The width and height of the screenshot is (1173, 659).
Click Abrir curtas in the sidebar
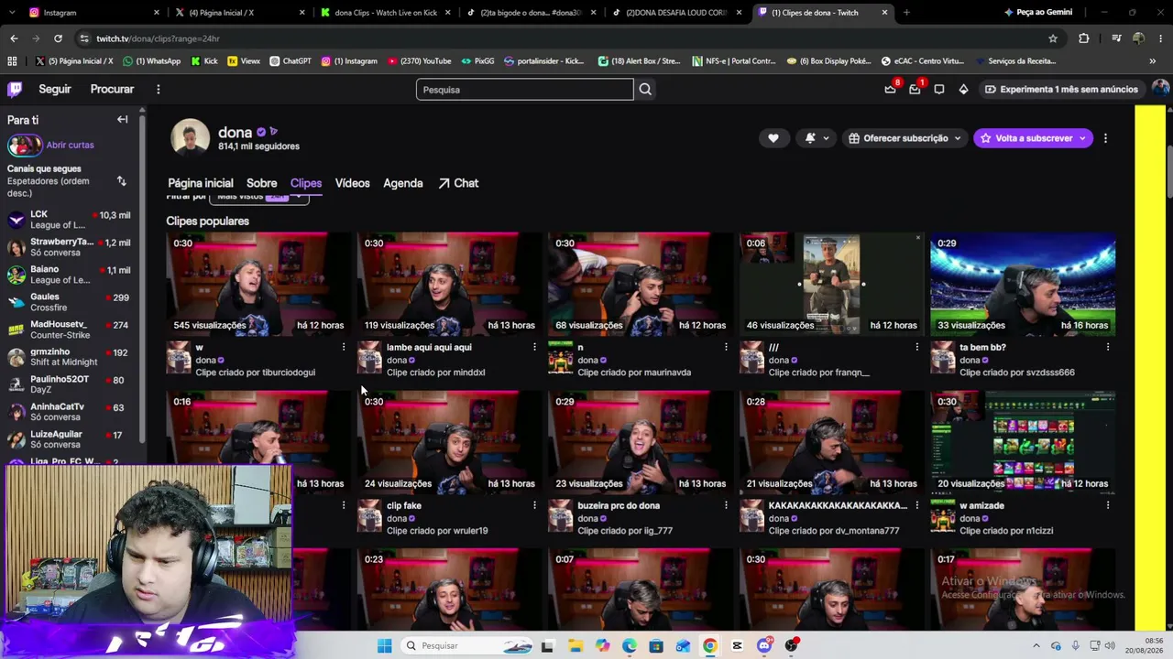pyautogui.click(x=70, y=145)
